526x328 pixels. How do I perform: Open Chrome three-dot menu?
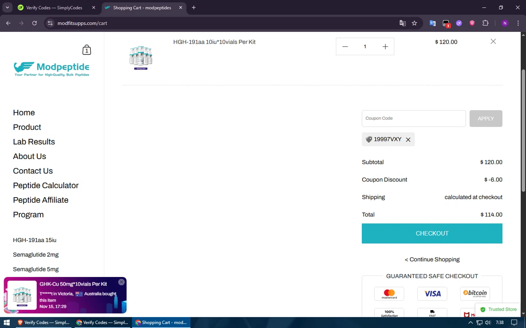[518, 23]
